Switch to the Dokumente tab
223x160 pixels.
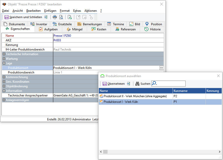coord(14,24)
